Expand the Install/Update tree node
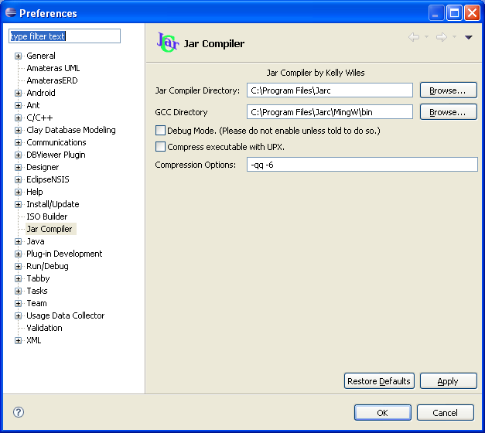485x433 pixels. [18, 204]
